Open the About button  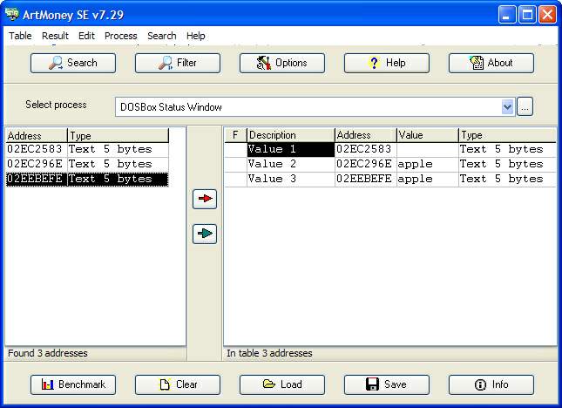click(x=491, y=63)
